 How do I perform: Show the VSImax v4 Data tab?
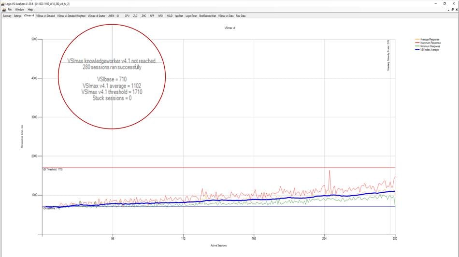click(x=226, y=16)
